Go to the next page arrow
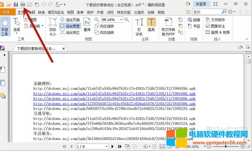The image size is (252, 151). coord(113,146)
